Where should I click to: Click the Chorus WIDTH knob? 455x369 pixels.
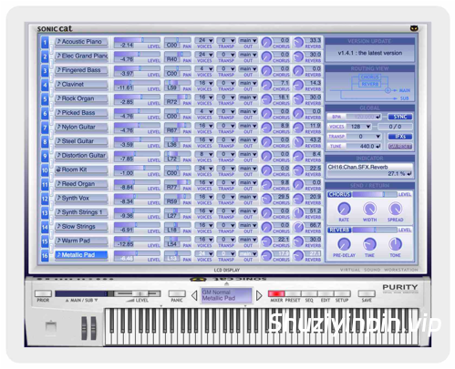point(369,209)
